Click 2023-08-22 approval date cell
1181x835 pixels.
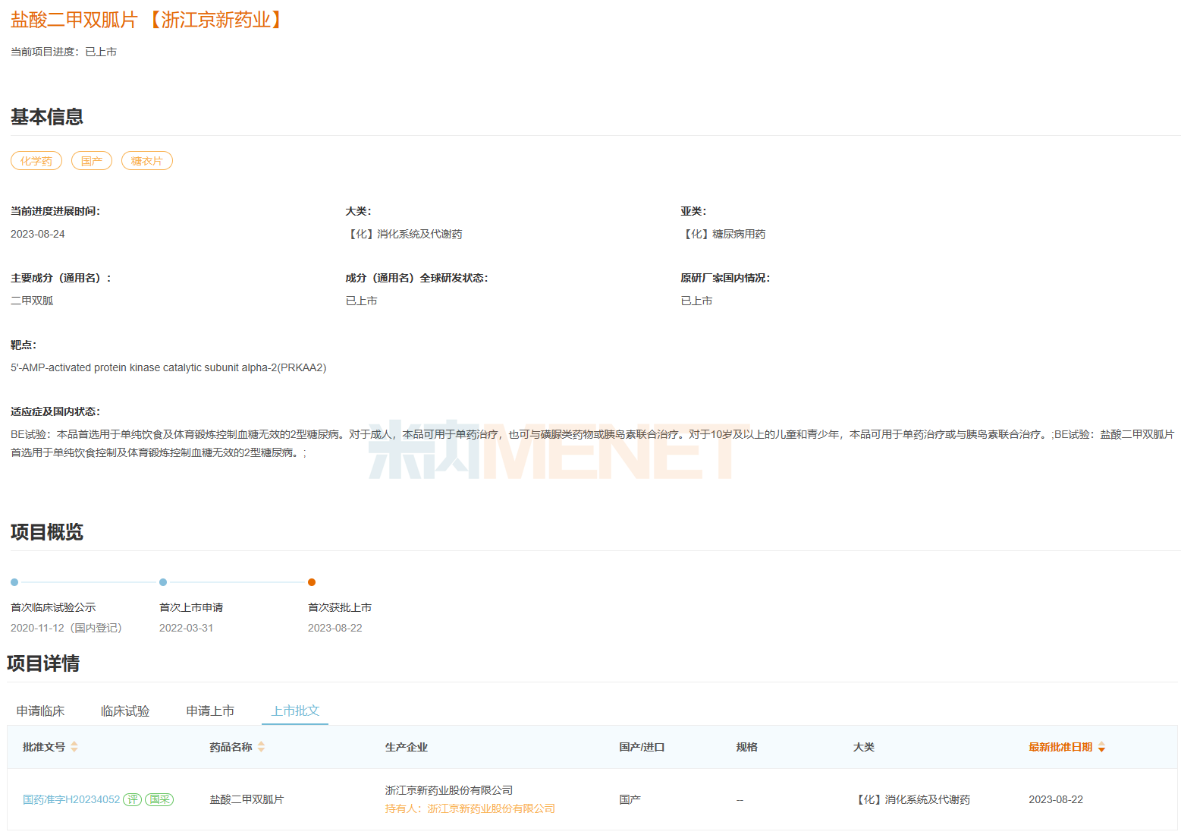pos(1056,799)
